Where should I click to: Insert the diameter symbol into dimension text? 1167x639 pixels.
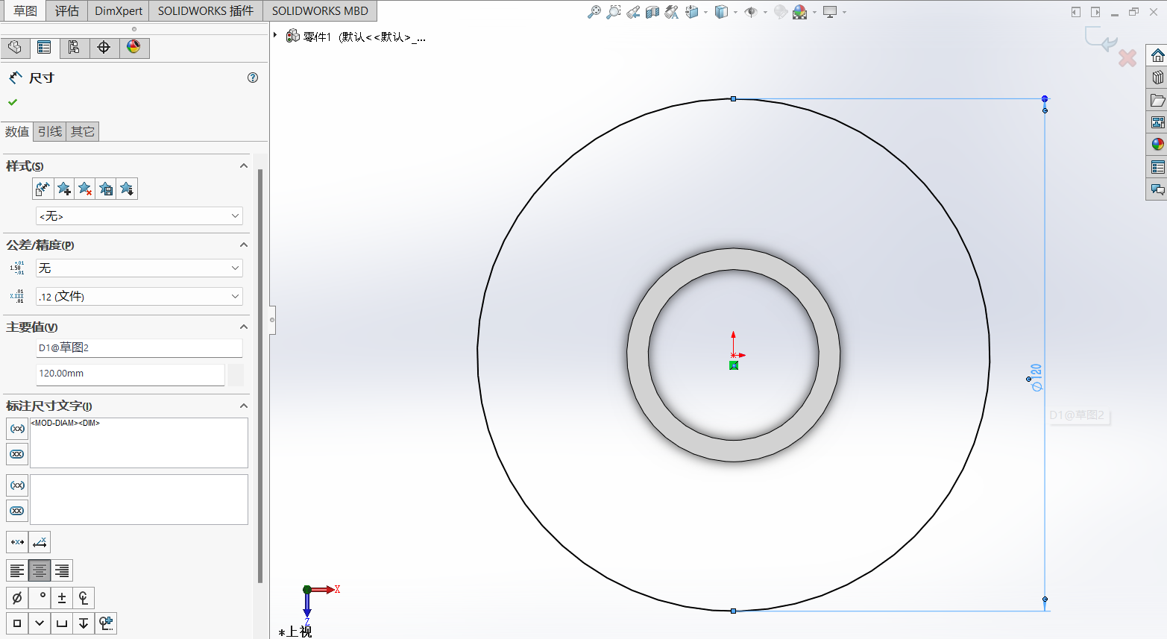pos(17,598)
